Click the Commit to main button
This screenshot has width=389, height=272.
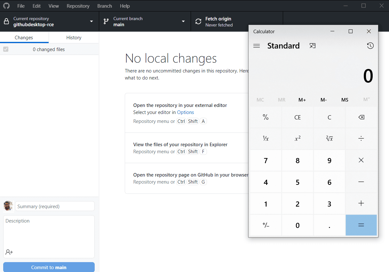coord(49,267)
